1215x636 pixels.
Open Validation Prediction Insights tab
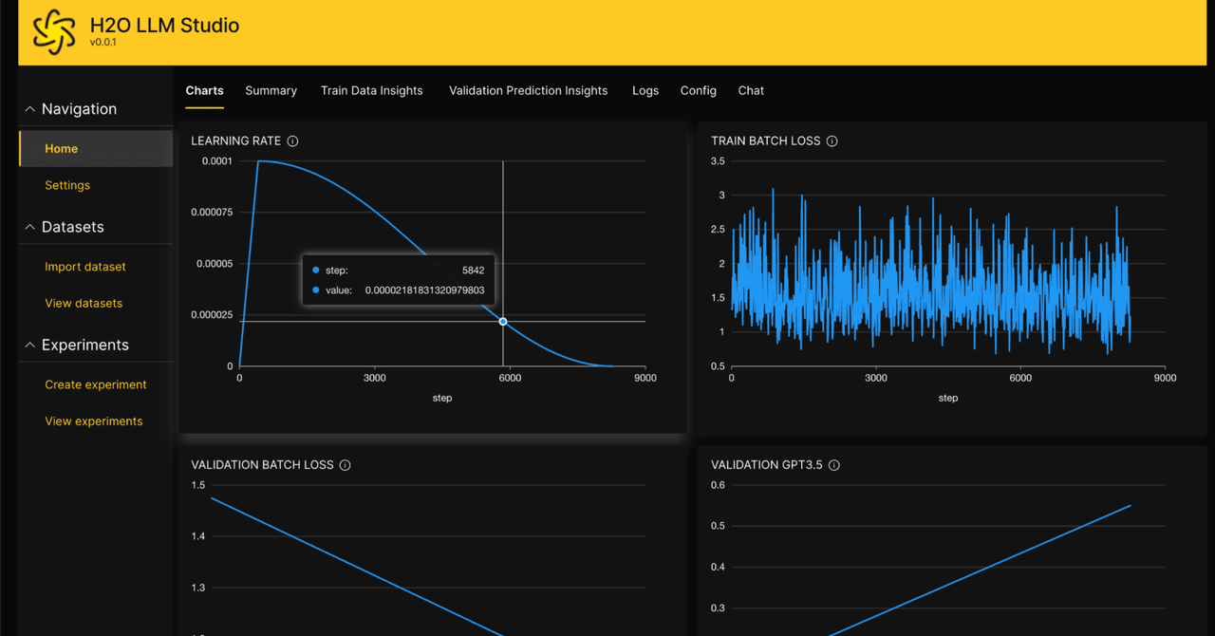point(528,91)
